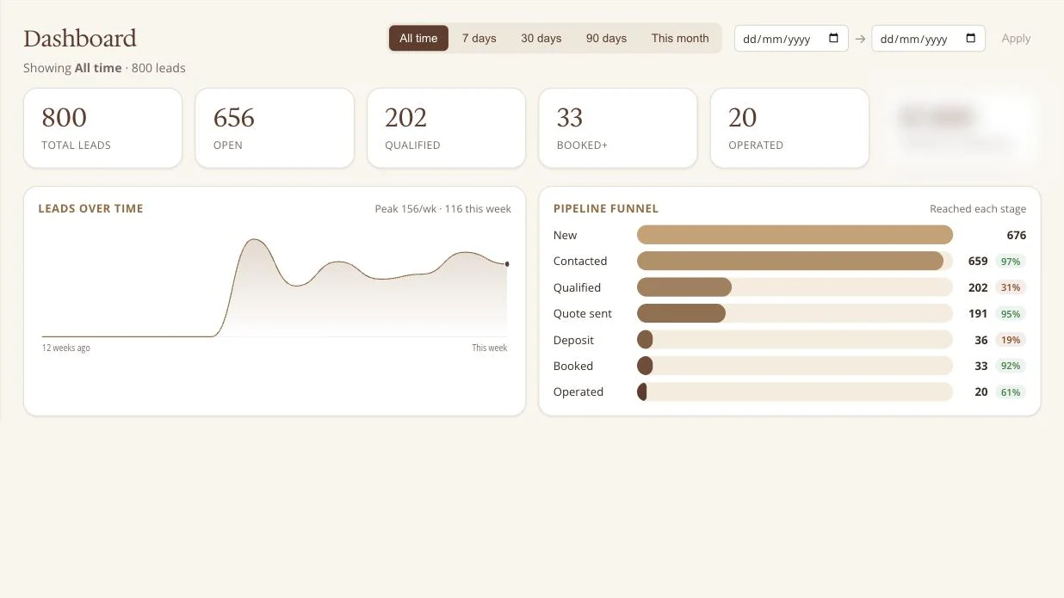This screenshot has width=1064, height=598.
Task: Select the All time range tab
Action: click(418, 39)
